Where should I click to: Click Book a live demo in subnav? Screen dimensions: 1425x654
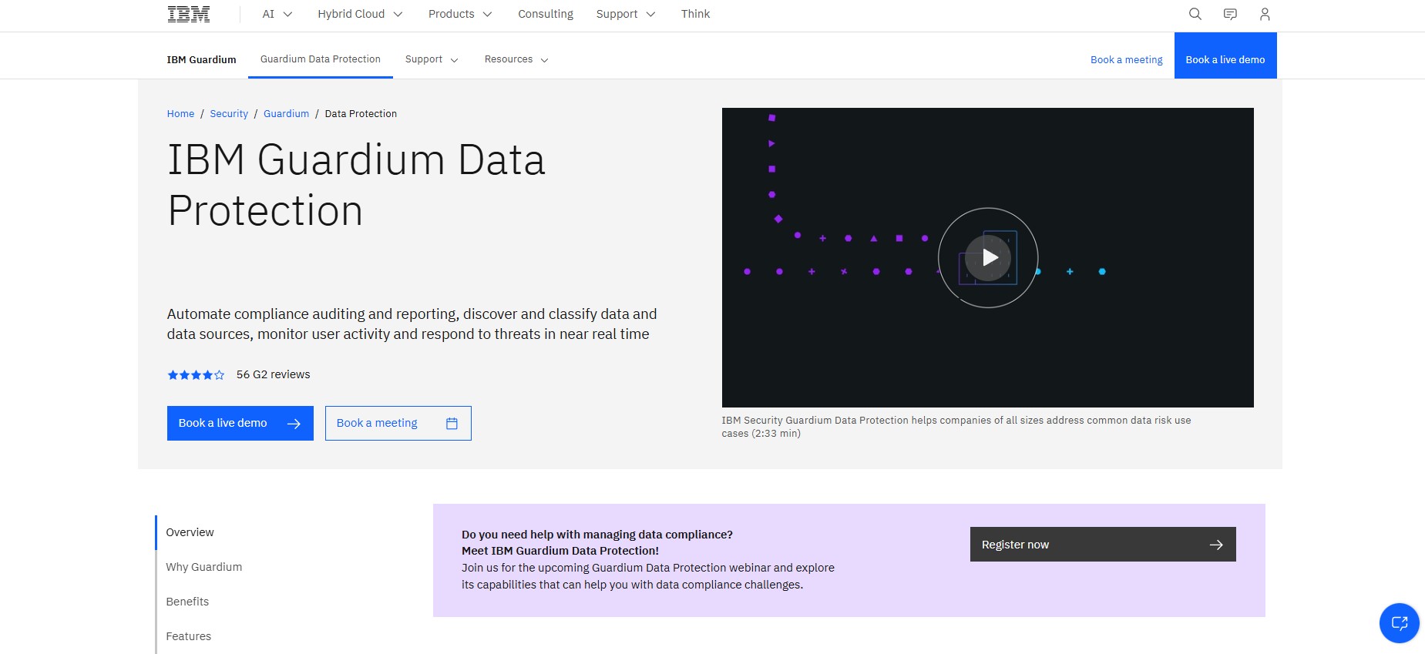[x=1225, y=55]
